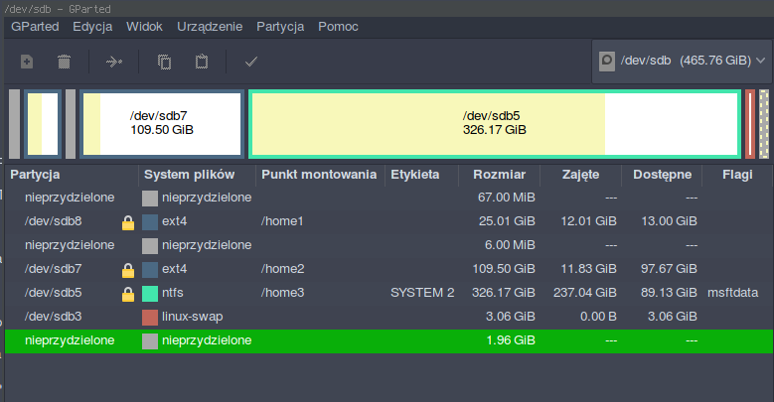Image resolution: width=774 pixels, height=402 pixels.
Task: Click the Paste partition toolbar icon
Action: [x=202, y=62]
